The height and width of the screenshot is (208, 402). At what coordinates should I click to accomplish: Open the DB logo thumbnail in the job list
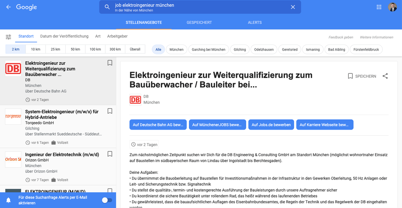(13, 68)
